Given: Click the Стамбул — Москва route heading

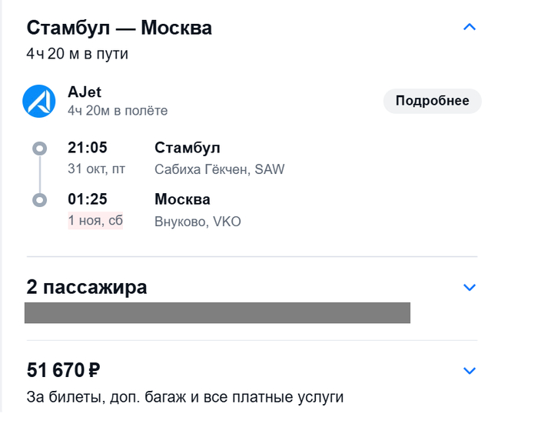Looking at the screenshot, I should [x=119, y=28].
